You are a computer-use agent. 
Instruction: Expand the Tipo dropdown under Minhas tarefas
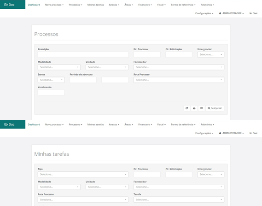tap(83, 174)
